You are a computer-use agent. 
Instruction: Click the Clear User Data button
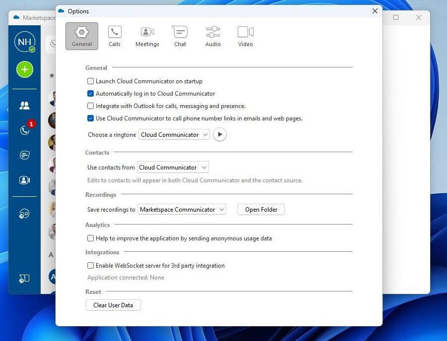pos(113,305)
